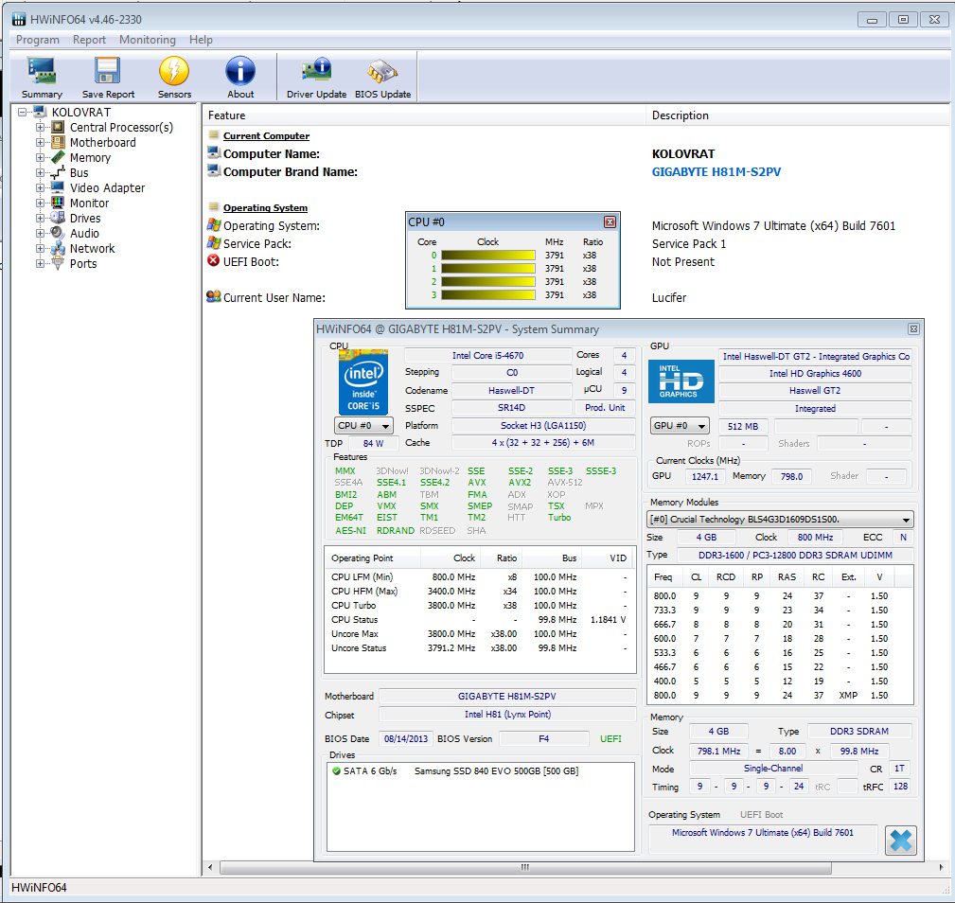Viewport: 955px width, 903px height.
Task: Close the System Summary window
Action: click(x=913, y=328)
